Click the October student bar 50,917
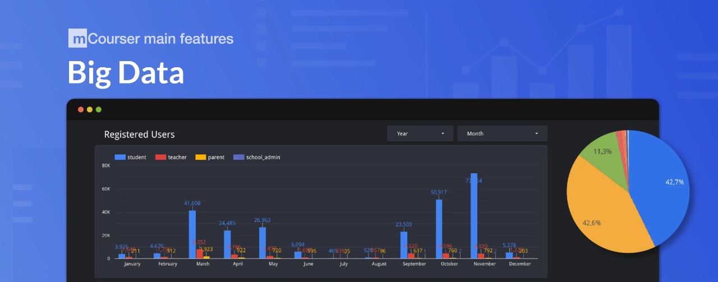This screenshot has width=718, height=282. tap(439, 229)
